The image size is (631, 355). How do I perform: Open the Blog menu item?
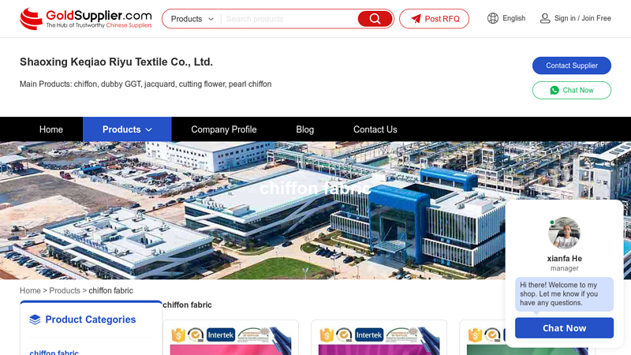tap(304, 129)
